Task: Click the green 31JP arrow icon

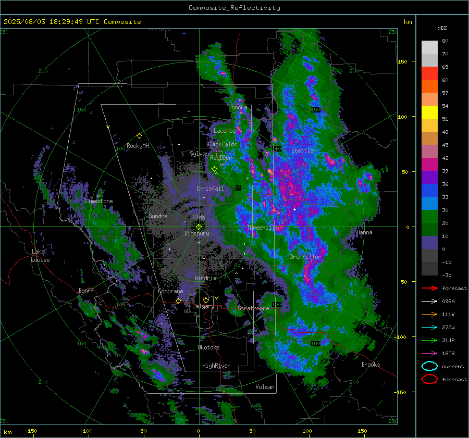Action: [x=429, y=340]
